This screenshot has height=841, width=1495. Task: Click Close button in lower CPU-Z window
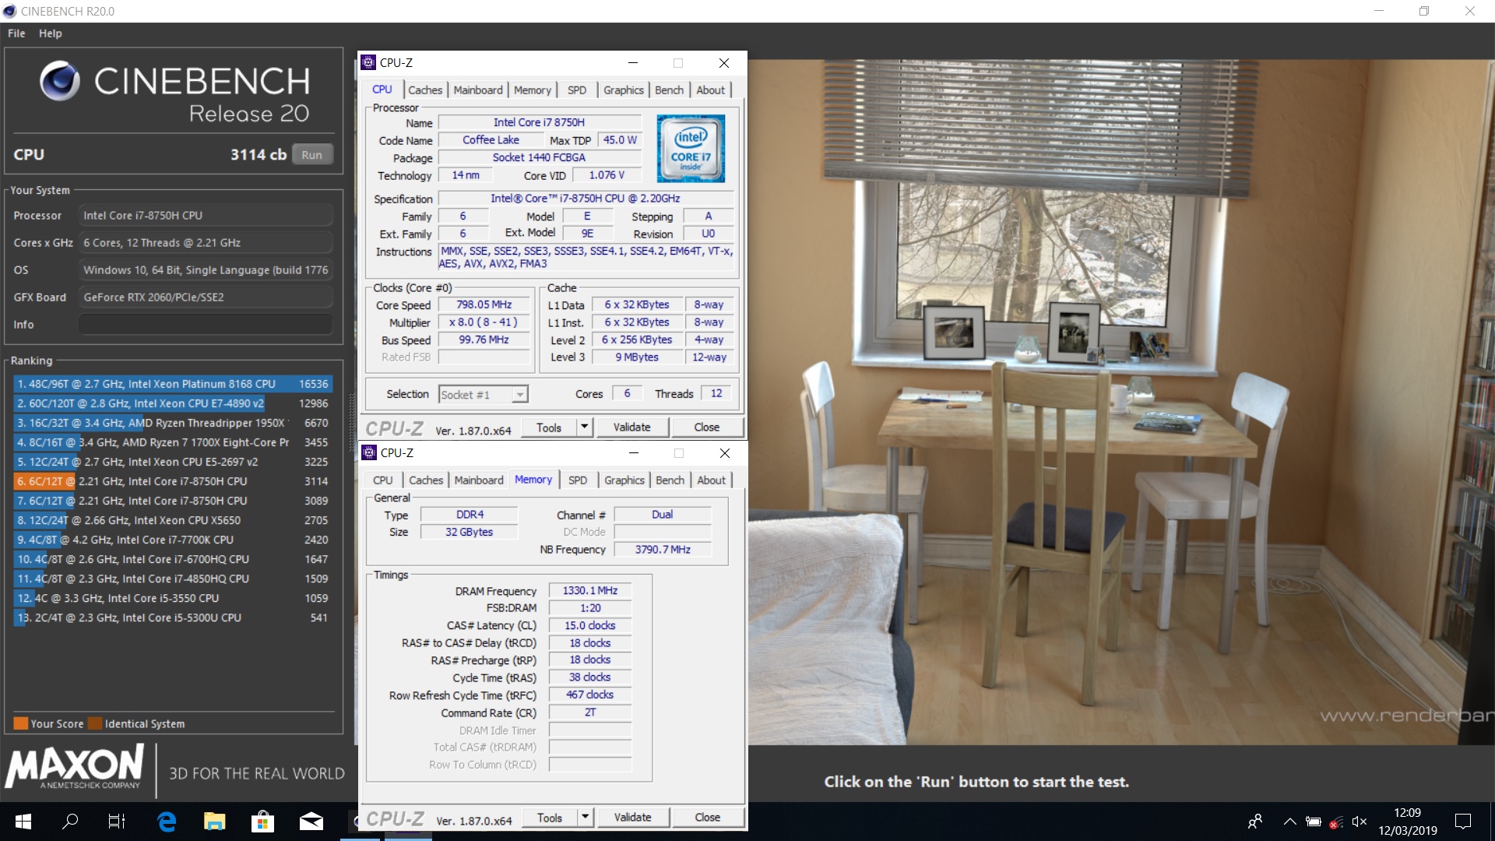pos(708,818)
